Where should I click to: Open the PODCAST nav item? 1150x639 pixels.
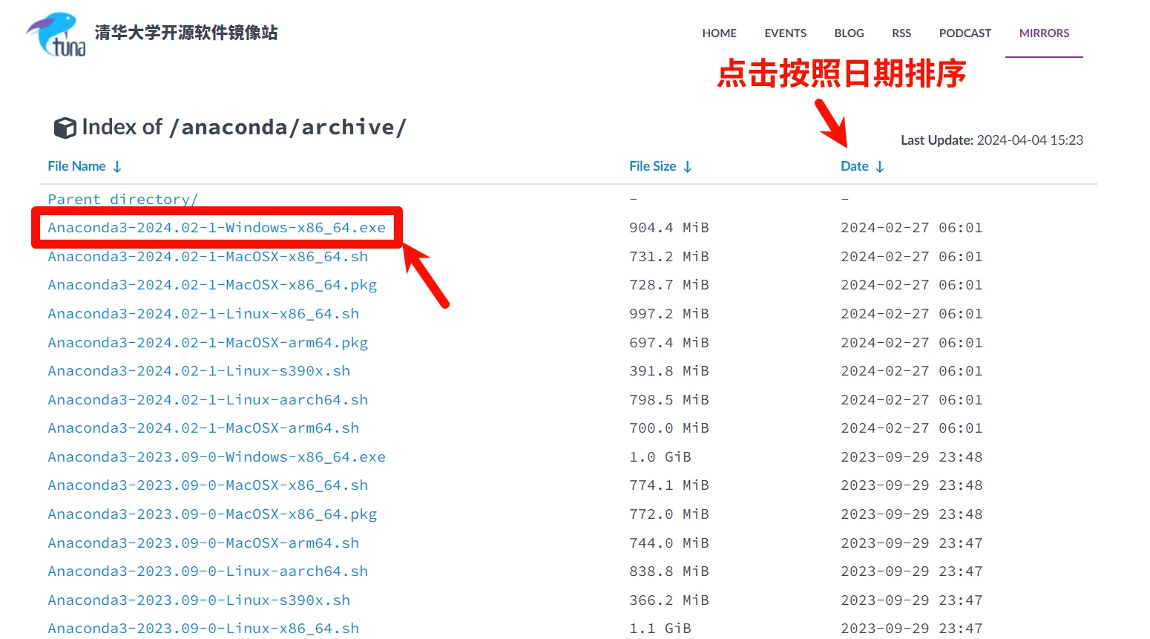(x=965, y=33)
